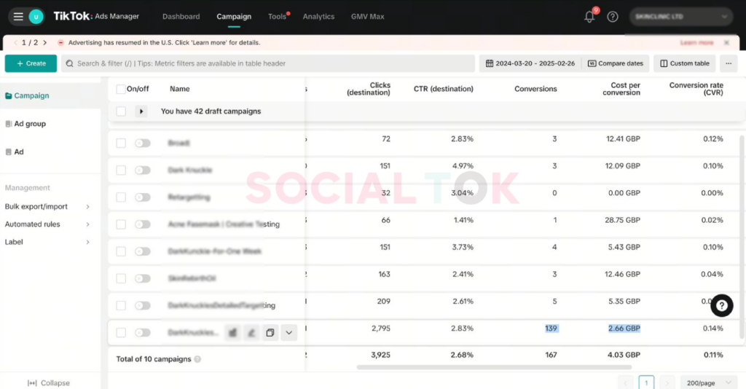Open the hamburger menu beside TikTok logo

click(x=18, y=17)
